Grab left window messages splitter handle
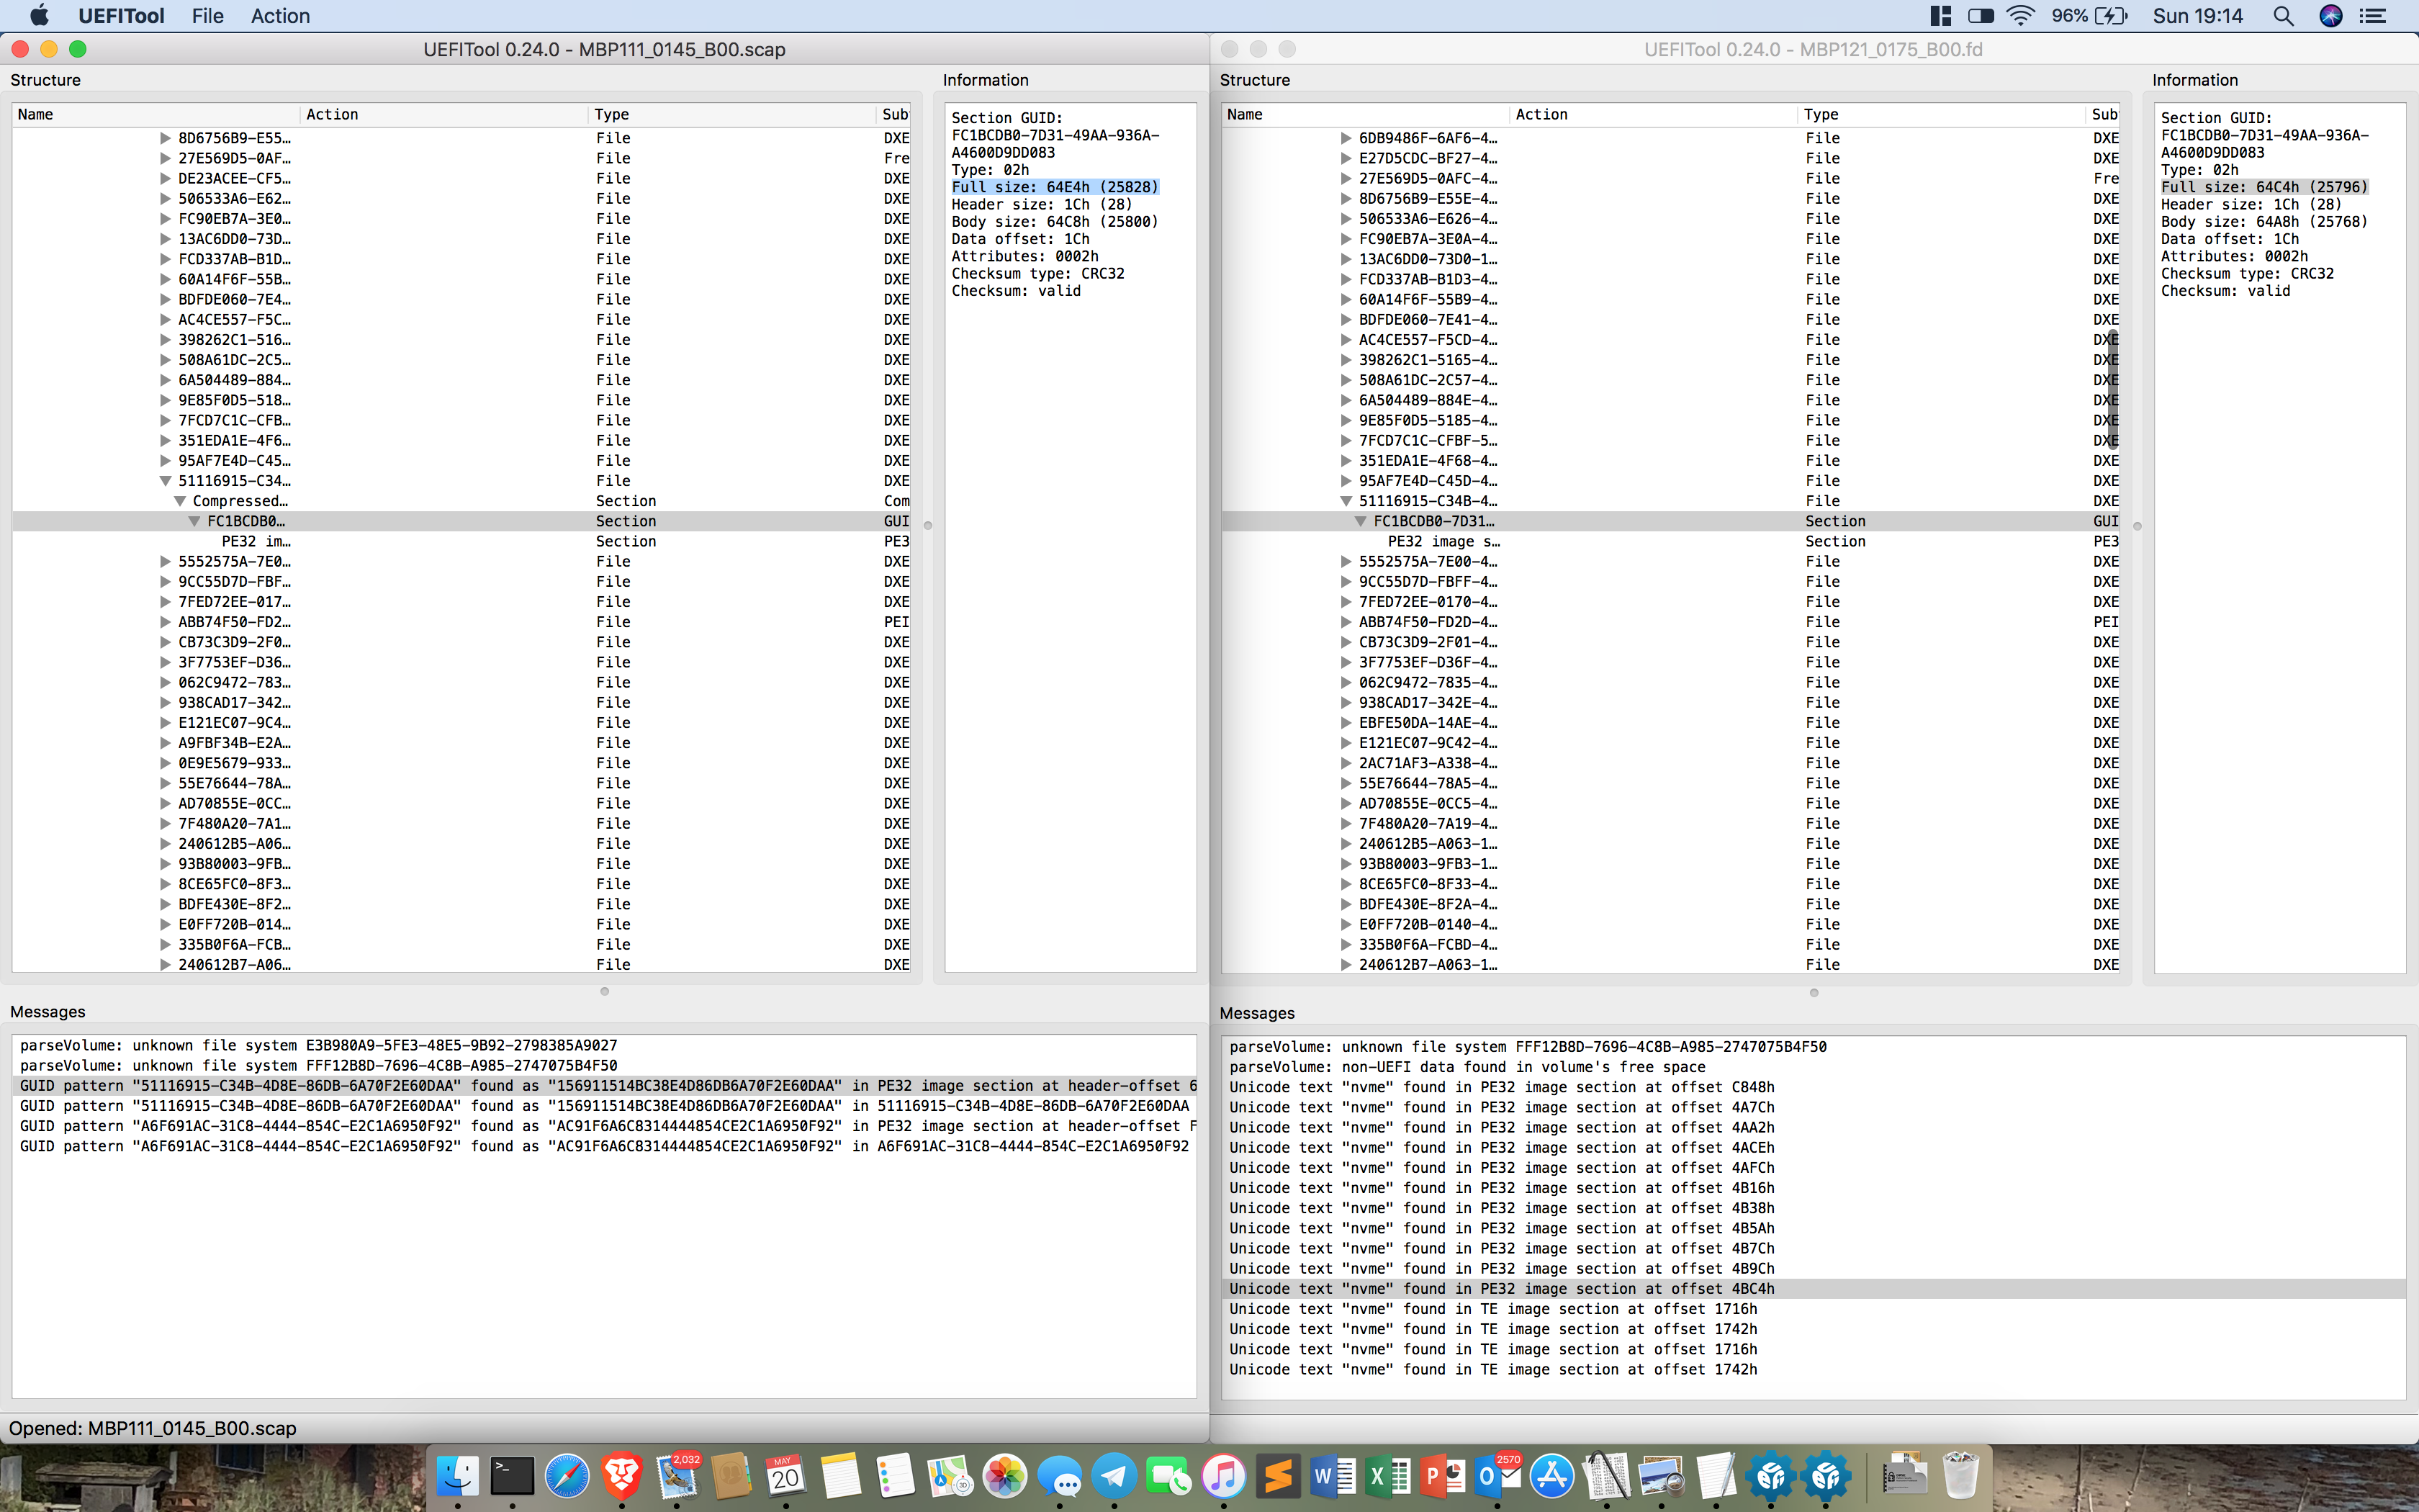The width and height of the screenshot is (2419, 1512). click(x=604, y=992)
